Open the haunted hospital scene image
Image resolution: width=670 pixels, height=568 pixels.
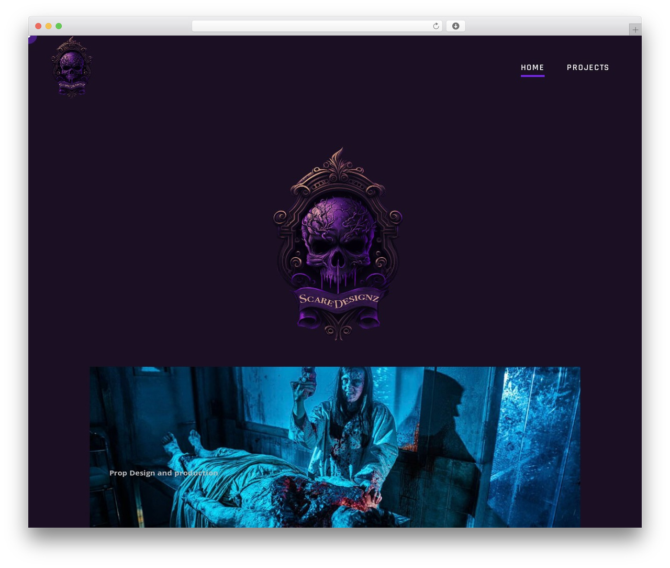335,447
